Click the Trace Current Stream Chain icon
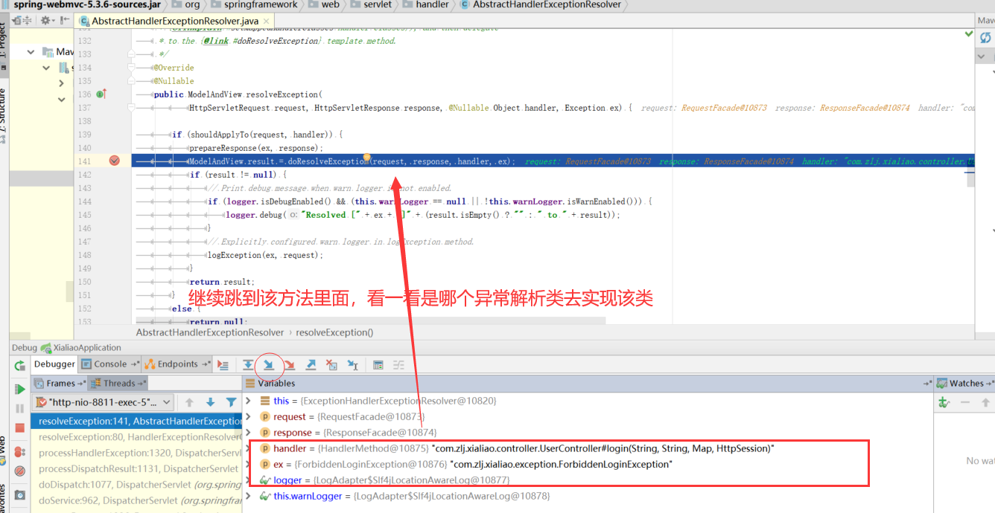This screenshot has height=513, width=995. pyautogui.click(x=398, y=364)
